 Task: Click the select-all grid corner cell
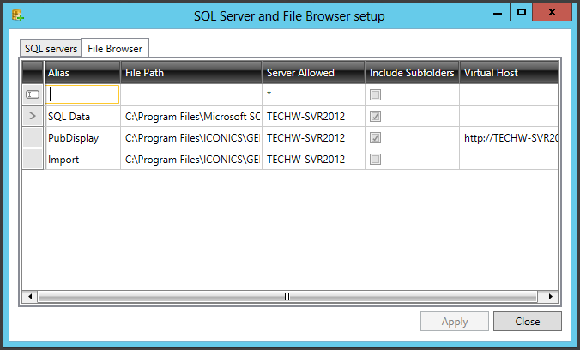coord(33,73)
